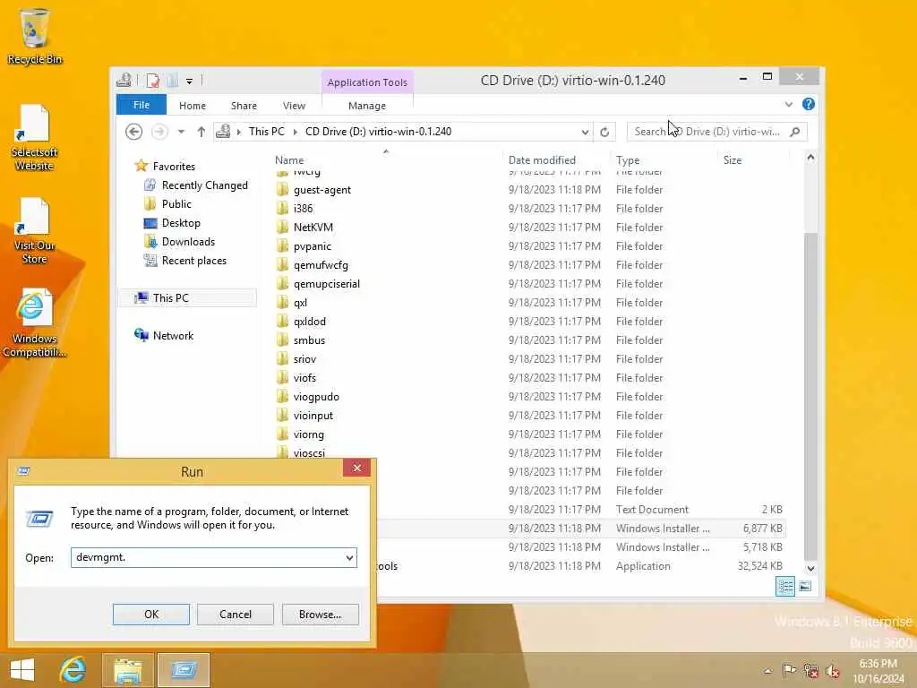Click the volume speaker tray icon
Screen dimensions: 917x688
coord(833,671)
